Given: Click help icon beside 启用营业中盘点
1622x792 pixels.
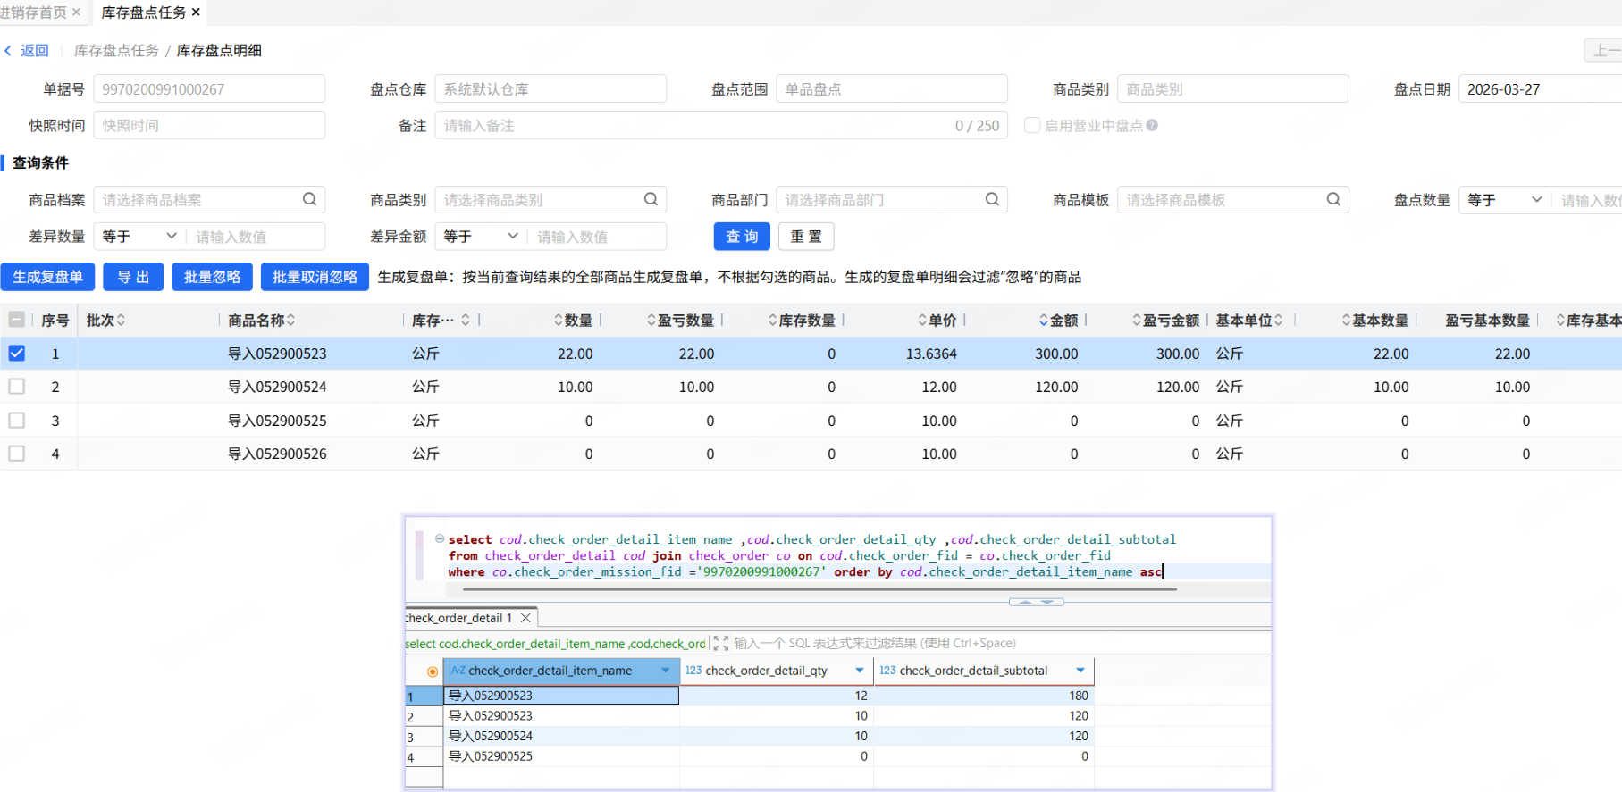Looking at the screenshot, I should click(1152, 125).
